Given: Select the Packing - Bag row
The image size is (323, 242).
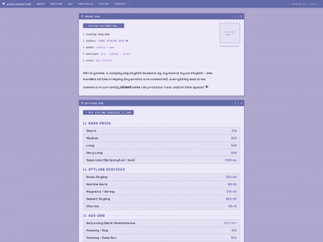Looking at the screenshot, I should [x=161, y=231].
